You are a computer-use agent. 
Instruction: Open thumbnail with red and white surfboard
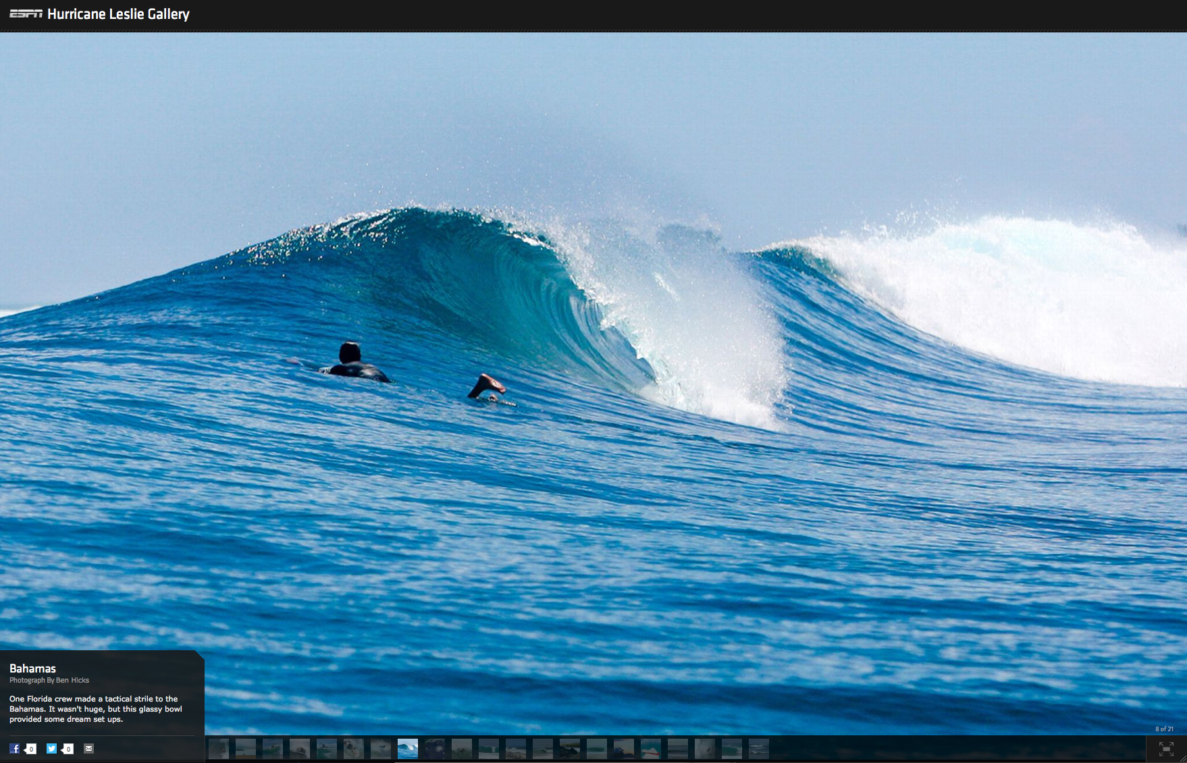tap(651, 748)
